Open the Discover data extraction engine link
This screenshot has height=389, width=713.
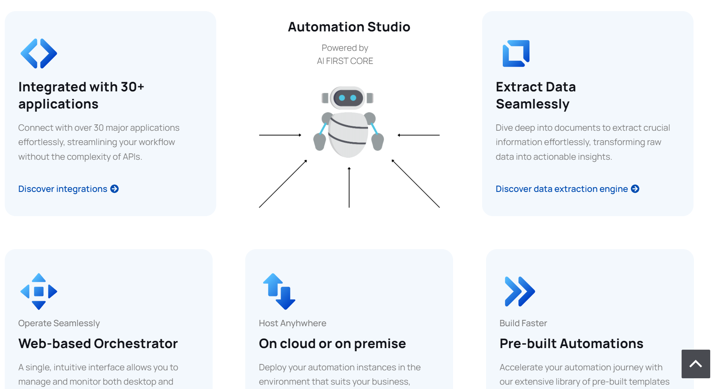(567, 189)
